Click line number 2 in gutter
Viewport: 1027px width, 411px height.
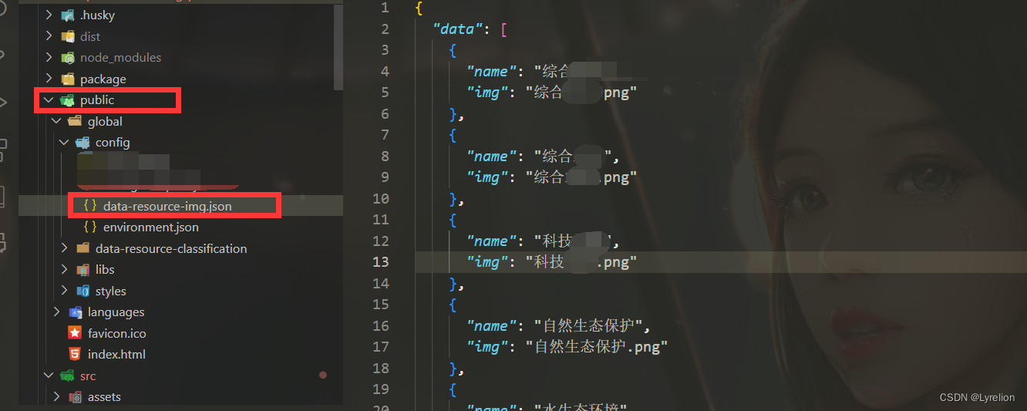tap(385, 29)
